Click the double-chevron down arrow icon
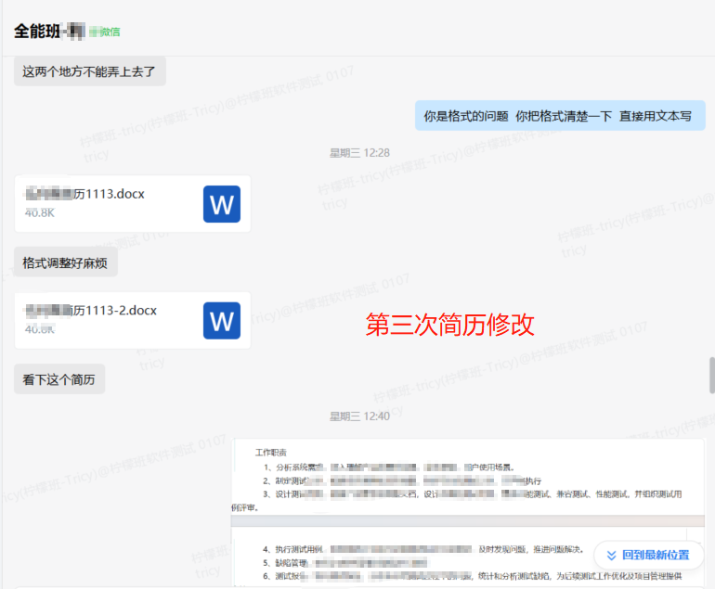This screenshot has height=589, width=715. click(611, 555)
